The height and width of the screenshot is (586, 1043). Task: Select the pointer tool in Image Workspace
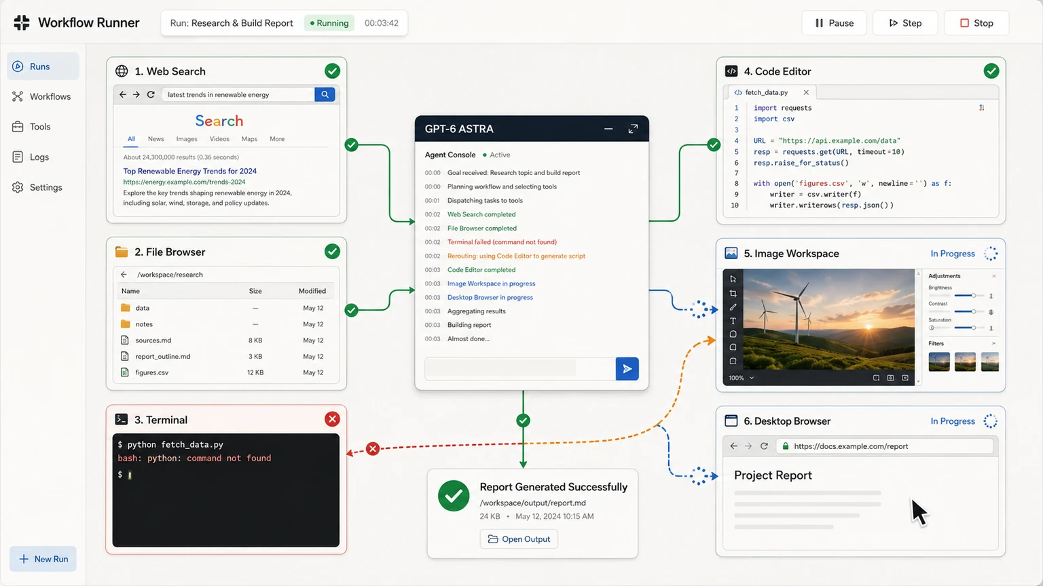pyautogui.click(x=733, y=279)
